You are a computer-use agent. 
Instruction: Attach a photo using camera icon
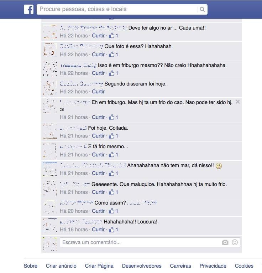225,242
